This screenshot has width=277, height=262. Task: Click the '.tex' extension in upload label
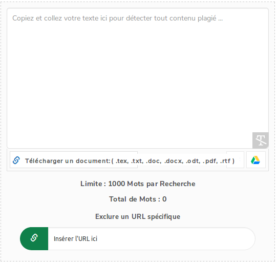tap(122, 161)
